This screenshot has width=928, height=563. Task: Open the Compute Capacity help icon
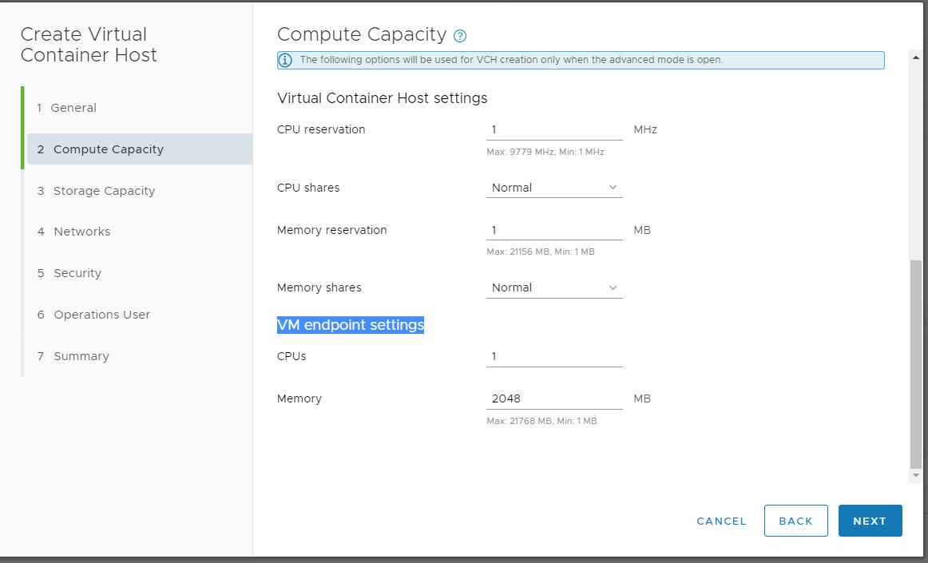coord(460,36)
